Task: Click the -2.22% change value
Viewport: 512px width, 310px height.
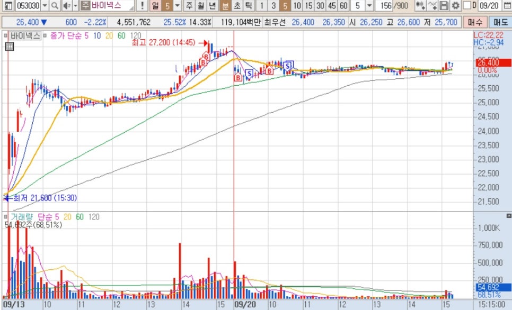Action: [95, 22]
